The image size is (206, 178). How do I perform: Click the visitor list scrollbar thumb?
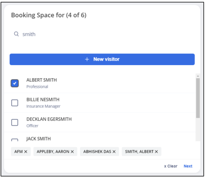point(198,98)
